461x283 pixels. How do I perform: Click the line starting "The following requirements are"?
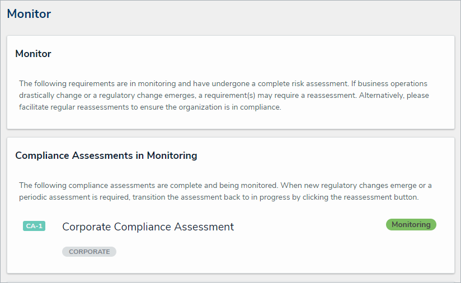223,83
